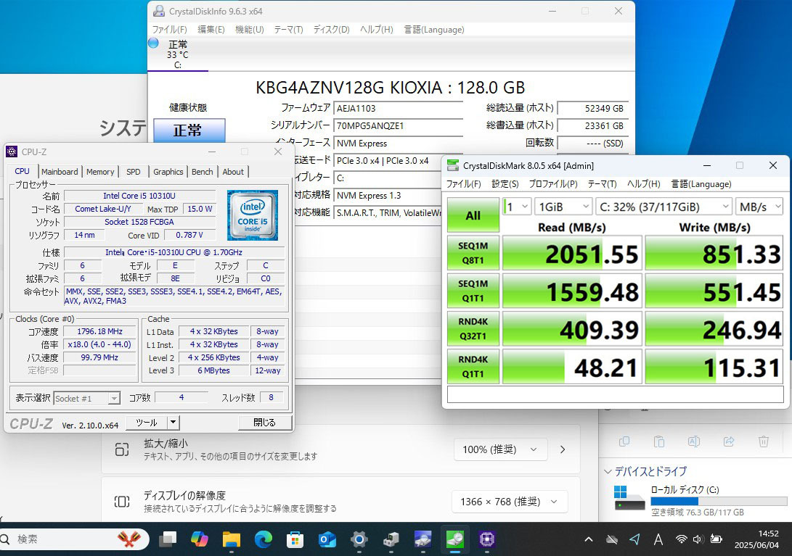Open Settings gear icon on the taskbar
Viewport: 792px width, 556px height.
[359, 539]
